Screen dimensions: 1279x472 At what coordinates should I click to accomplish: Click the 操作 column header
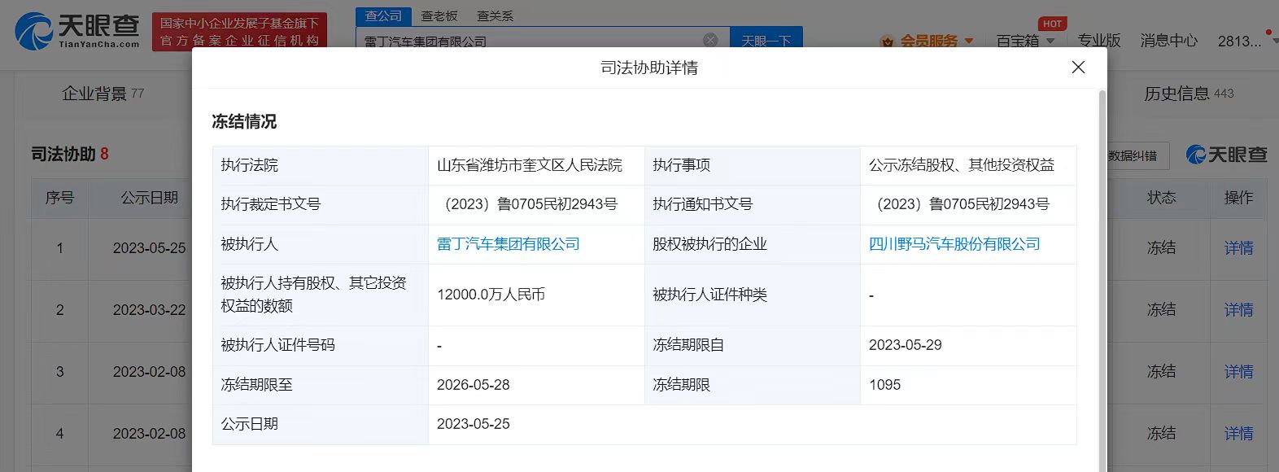tap(1238, 198)
